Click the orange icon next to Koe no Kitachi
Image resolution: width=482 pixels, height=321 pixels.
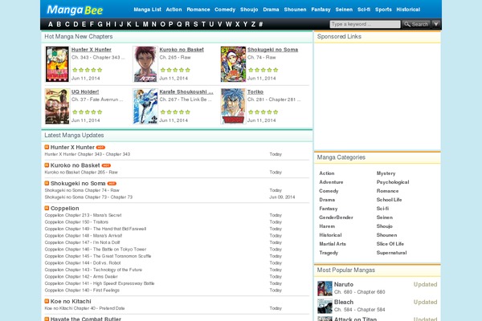coord(47,301)
